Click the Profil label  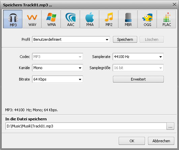pyautogui.click(x=26, y=39)
